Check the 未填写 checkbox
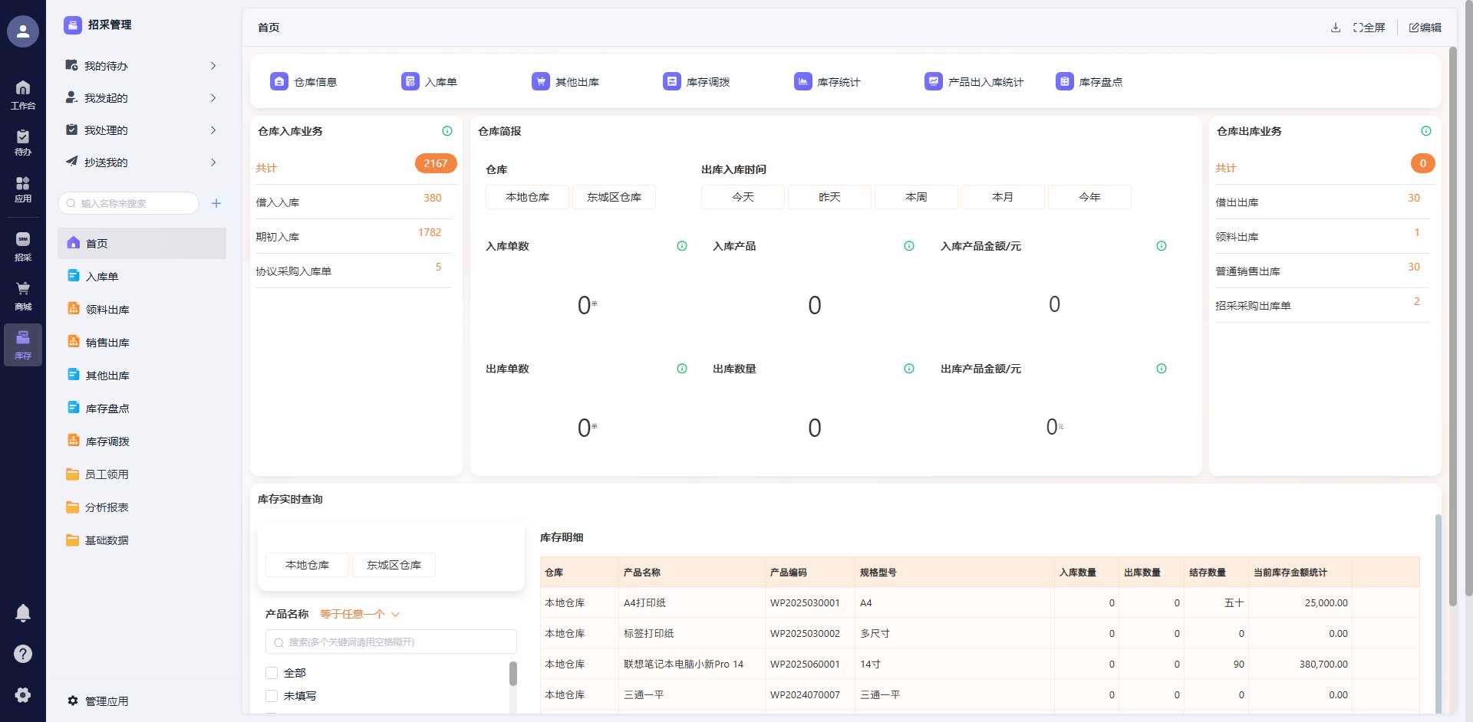 point(272,696)
